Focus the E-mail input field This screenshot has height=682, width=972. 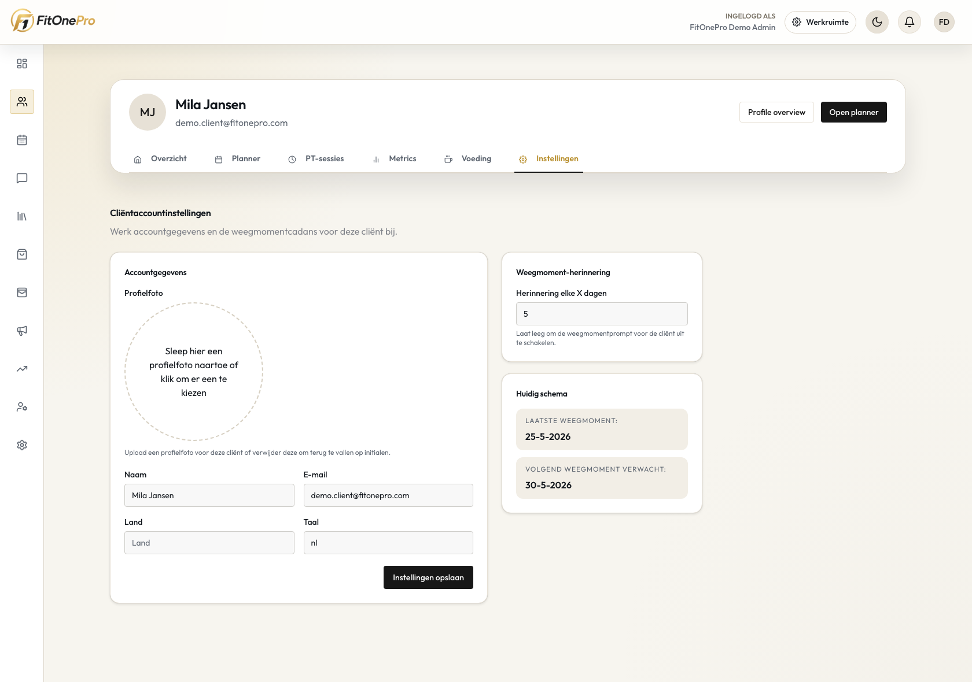pos(388,495)
